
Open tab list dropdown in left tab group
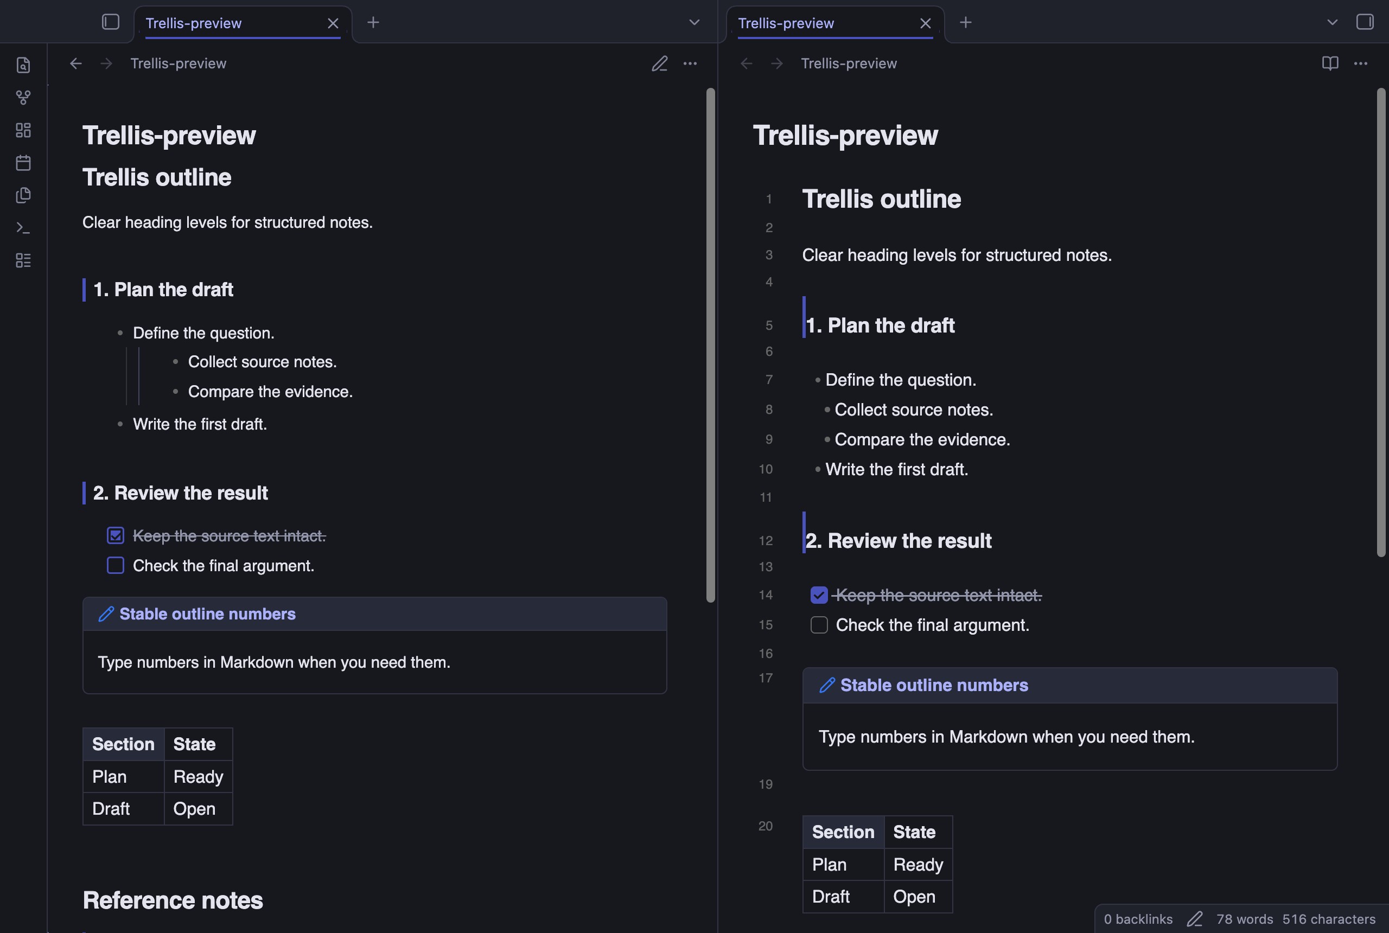point(694,23)
